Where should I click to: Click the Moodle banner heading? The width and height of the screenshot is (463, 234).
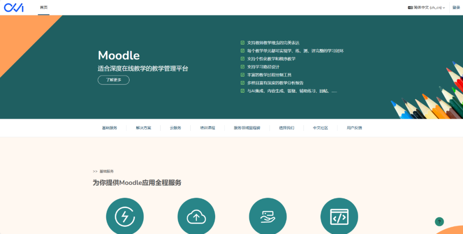119,55
